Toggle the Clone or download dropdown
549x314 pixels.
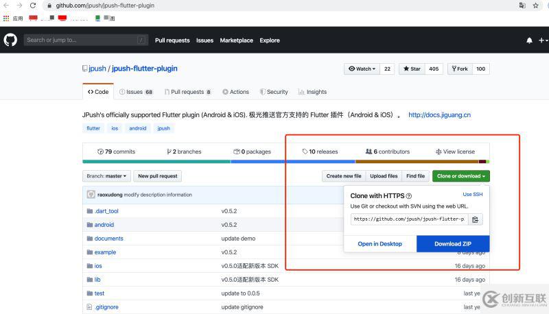[460, 176]
